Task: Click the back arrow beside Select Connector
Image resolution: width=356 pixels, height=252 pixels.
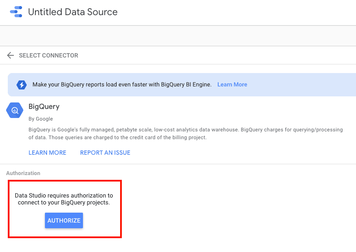Action: (10, 56)
